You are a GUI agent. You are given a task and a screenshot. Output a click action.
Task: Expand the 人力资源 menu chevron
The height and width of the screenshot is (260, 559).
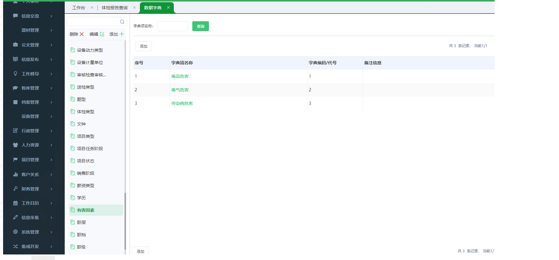(x=51, y=145)
